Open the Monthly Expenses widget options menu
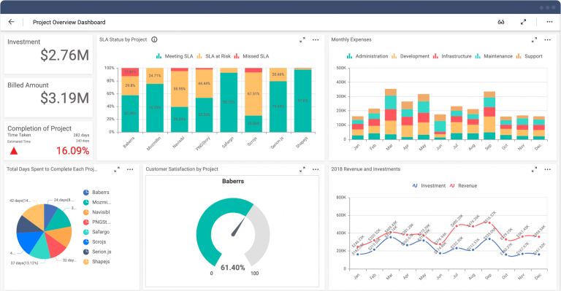This screenshot has height=291, width=561. 547,40
